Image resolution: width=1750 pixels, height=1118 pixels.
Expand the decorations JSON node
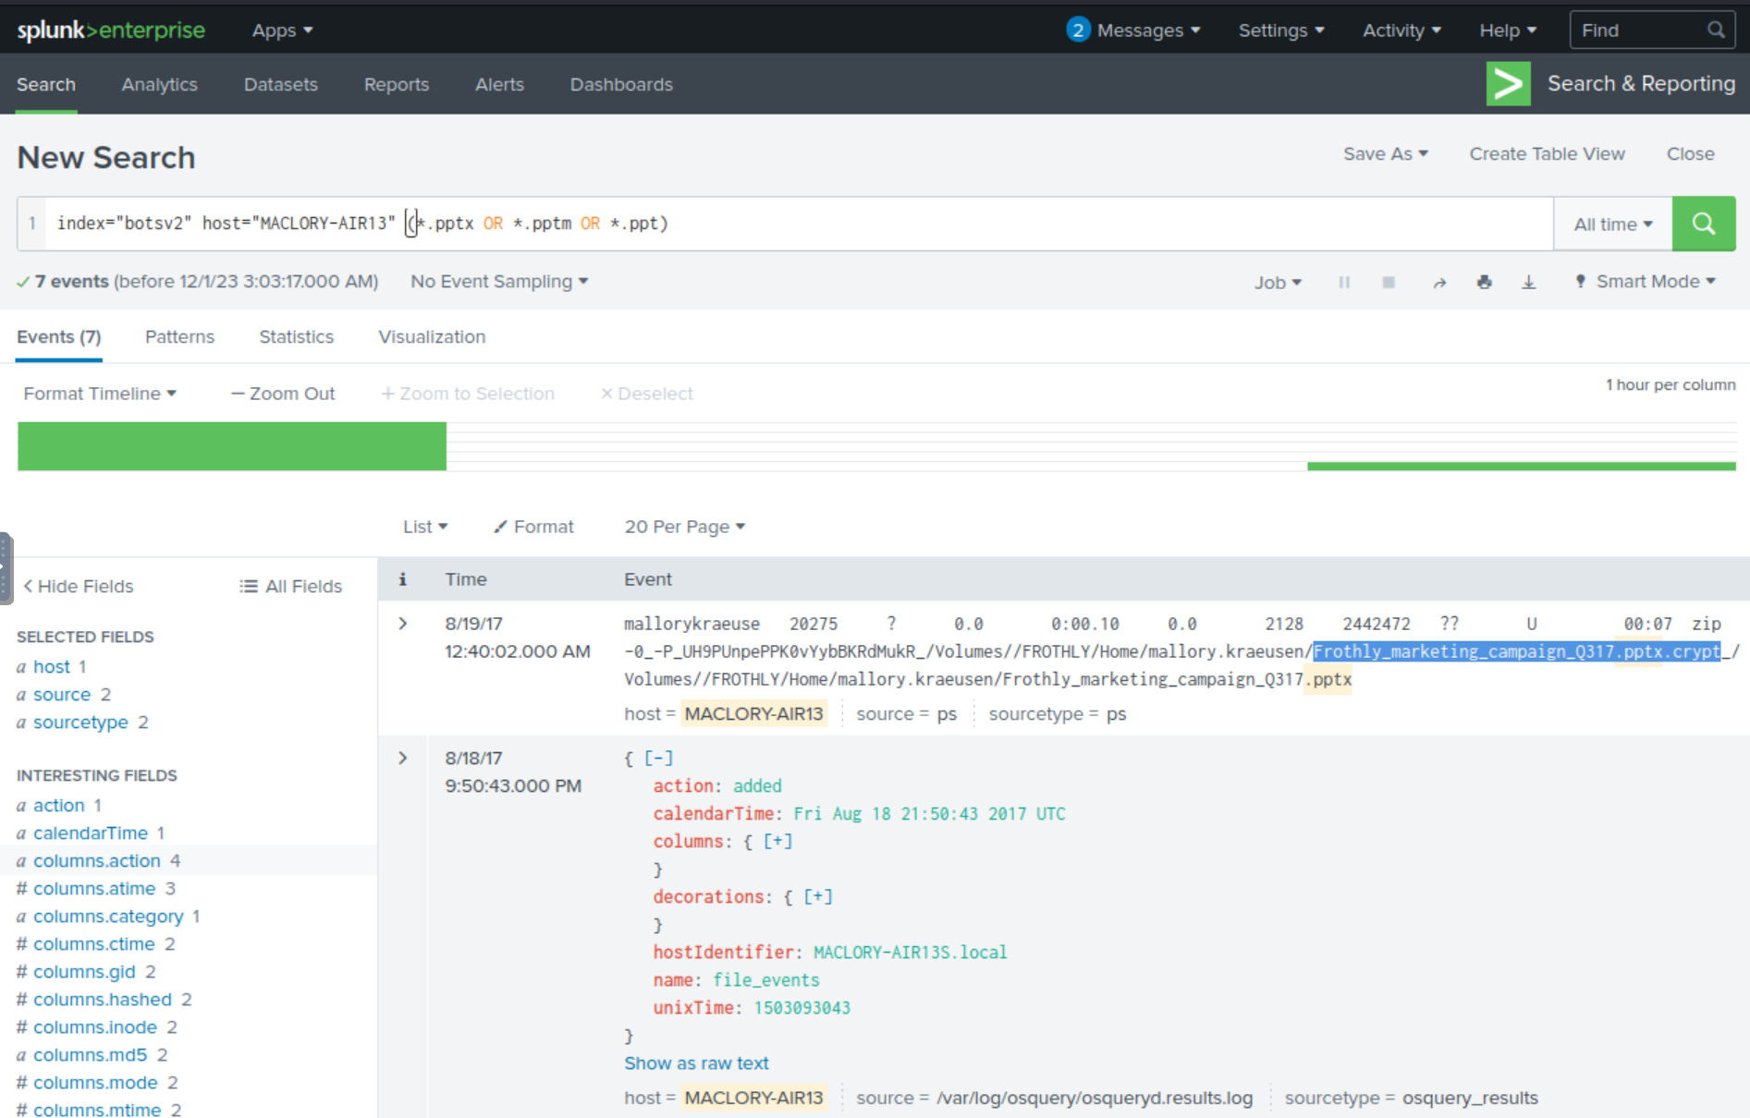[818, 897]
